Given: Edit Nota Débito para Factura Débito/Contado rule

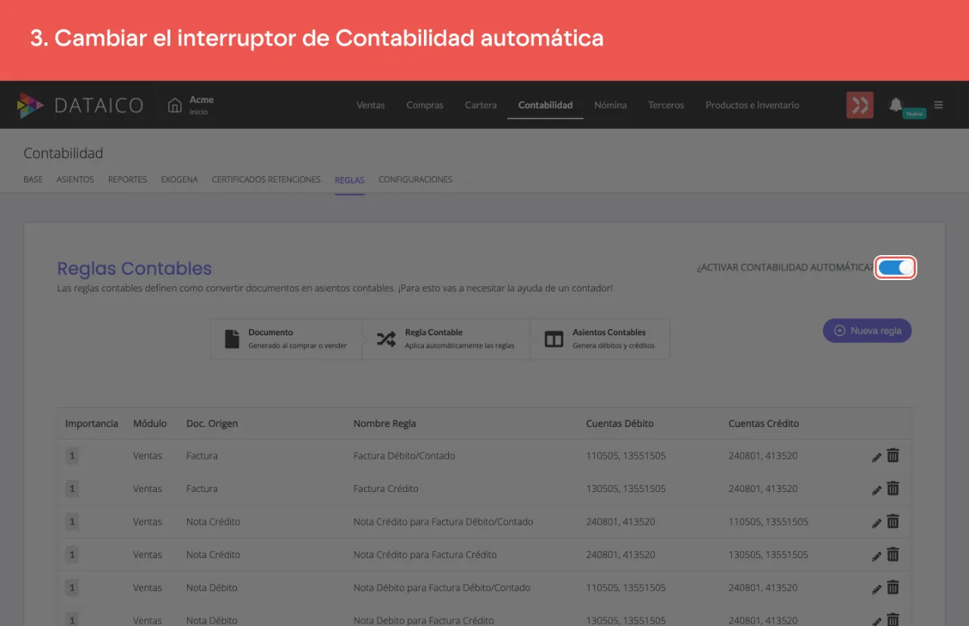Looking at the screenshot, I should (x=877, y=588).
